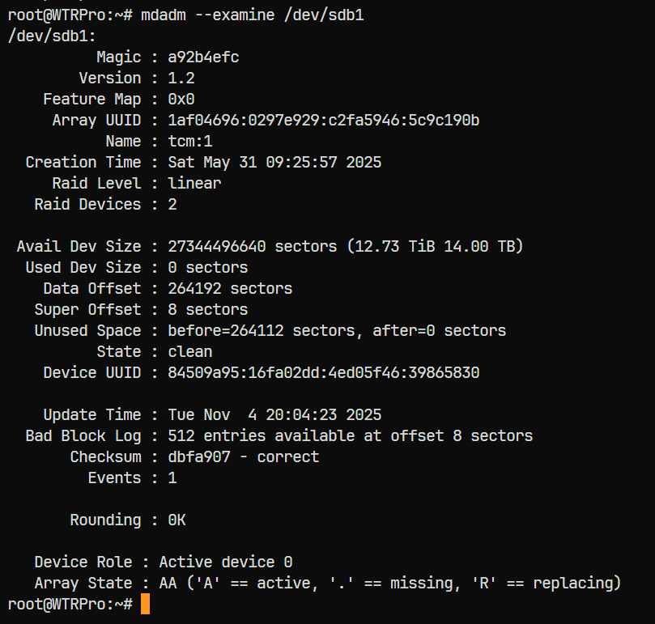Click the Device Role Active device text
The image size is (655, 624).
coord(225,562)
